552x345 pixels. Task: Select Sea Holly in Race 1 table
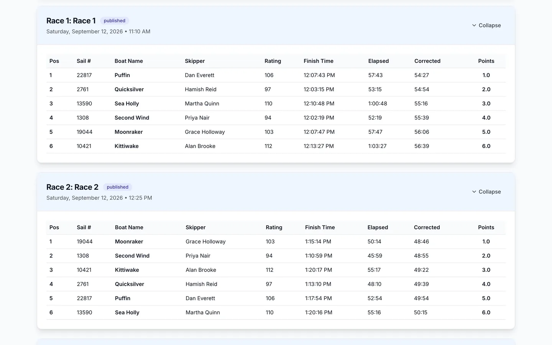127,103
